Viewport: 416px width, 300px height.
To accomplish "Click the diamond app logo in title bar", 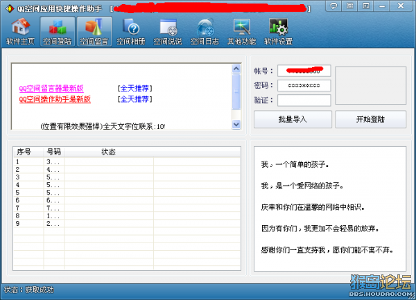I will (10, 8).
